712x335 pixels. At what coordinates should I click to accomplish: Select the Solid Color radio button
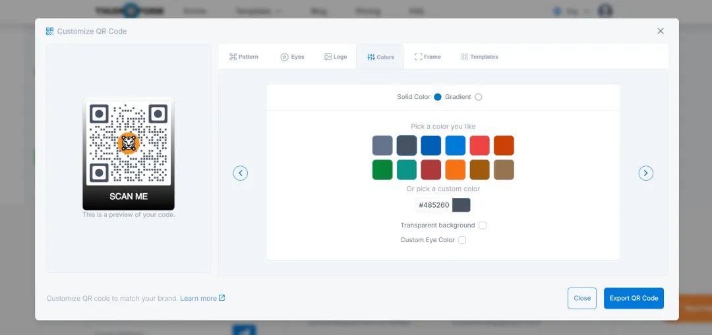click(x=438, y=97)
